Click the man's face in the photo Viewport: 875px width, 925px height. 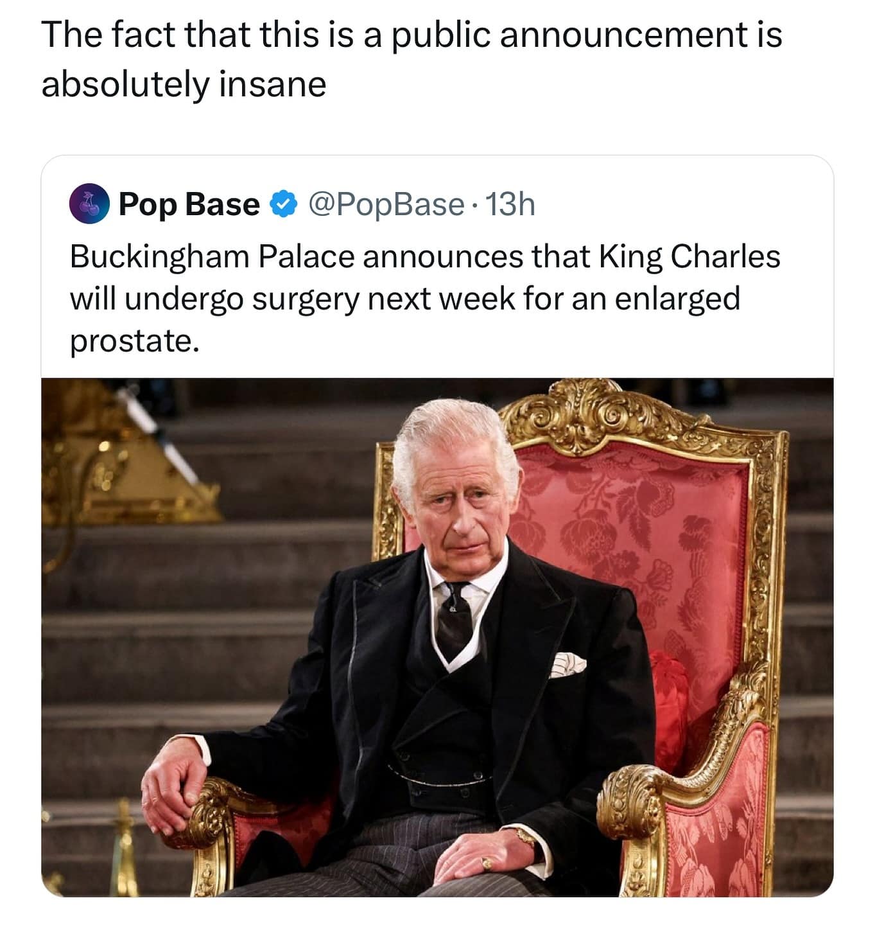point(457,507)
